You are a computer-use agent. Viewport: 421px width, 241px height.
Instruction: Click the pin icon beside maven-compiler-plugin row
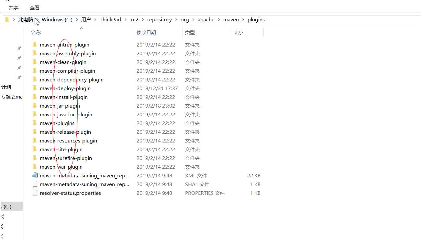point(19,77)
